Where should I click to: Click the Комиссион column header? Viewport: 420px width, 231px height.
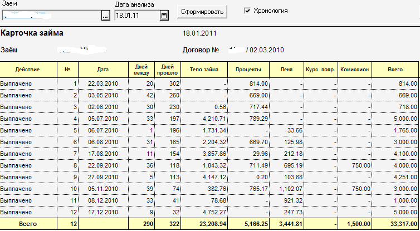354,70
